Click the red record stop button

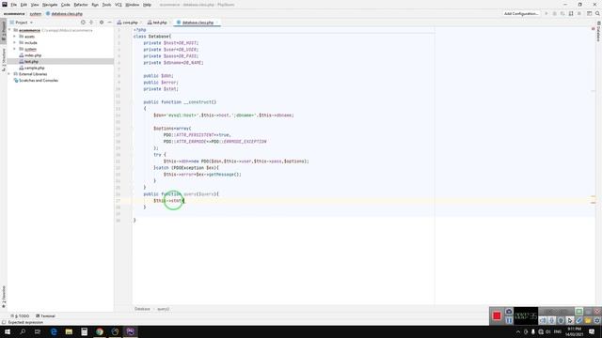point(497,315)
